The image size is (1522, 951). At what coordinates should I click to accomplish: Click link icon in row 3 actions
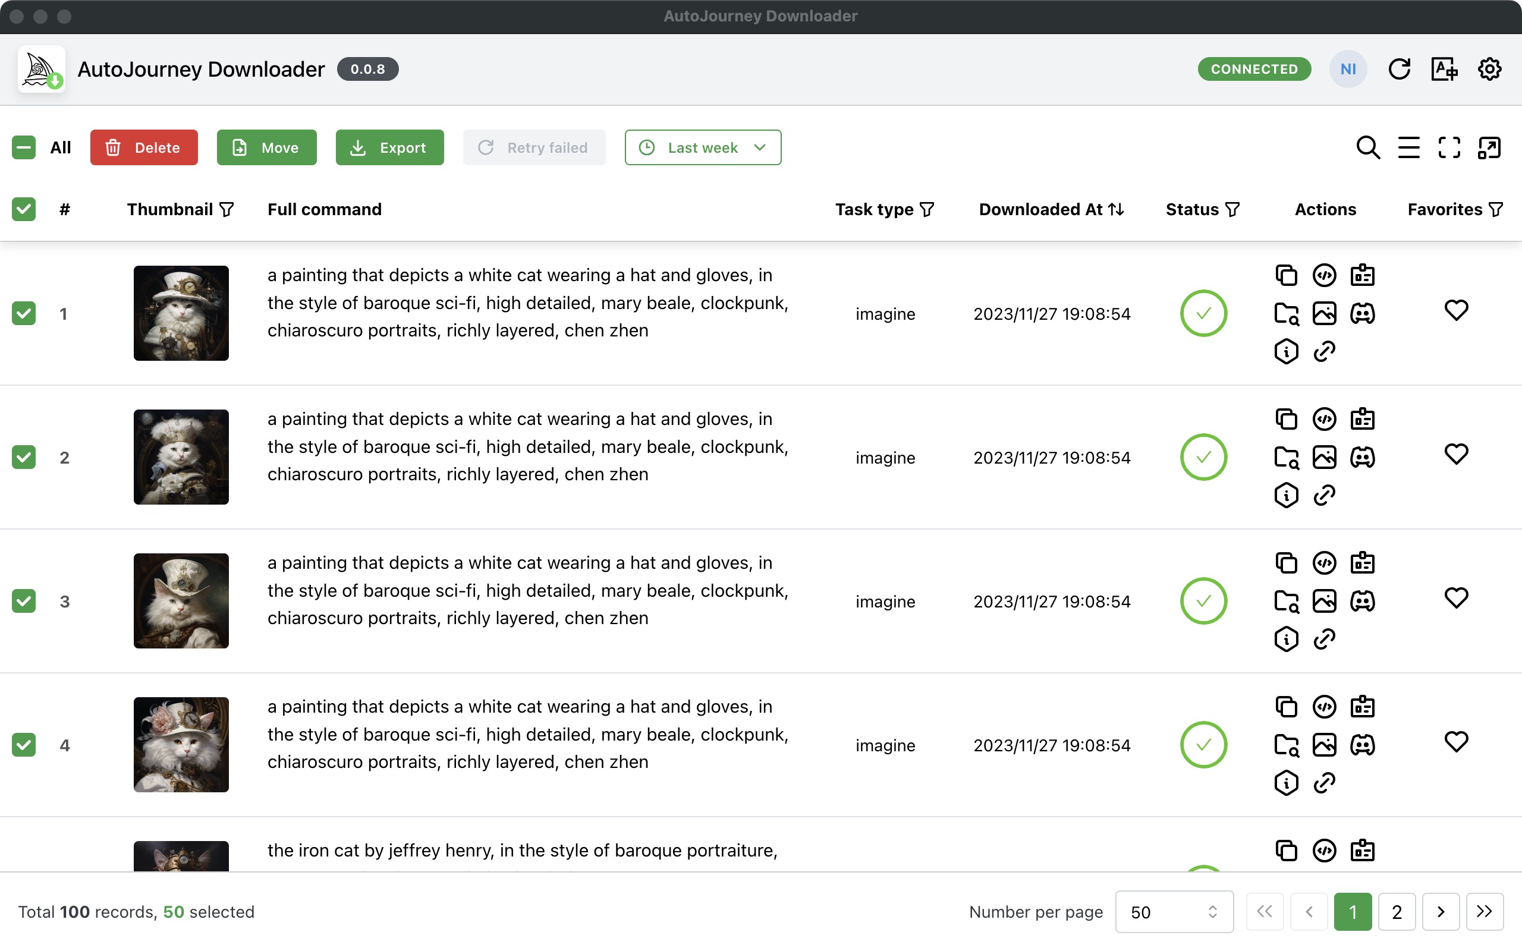point(1324,639)
